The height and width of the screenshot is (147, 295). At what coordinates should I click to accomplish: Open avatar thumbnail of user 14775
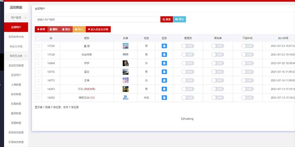pos(125,80)
